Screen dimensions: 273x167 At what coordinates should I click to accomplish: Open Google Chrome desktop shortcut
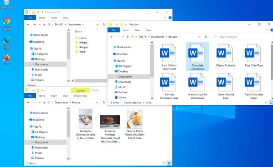click(6, 24)
